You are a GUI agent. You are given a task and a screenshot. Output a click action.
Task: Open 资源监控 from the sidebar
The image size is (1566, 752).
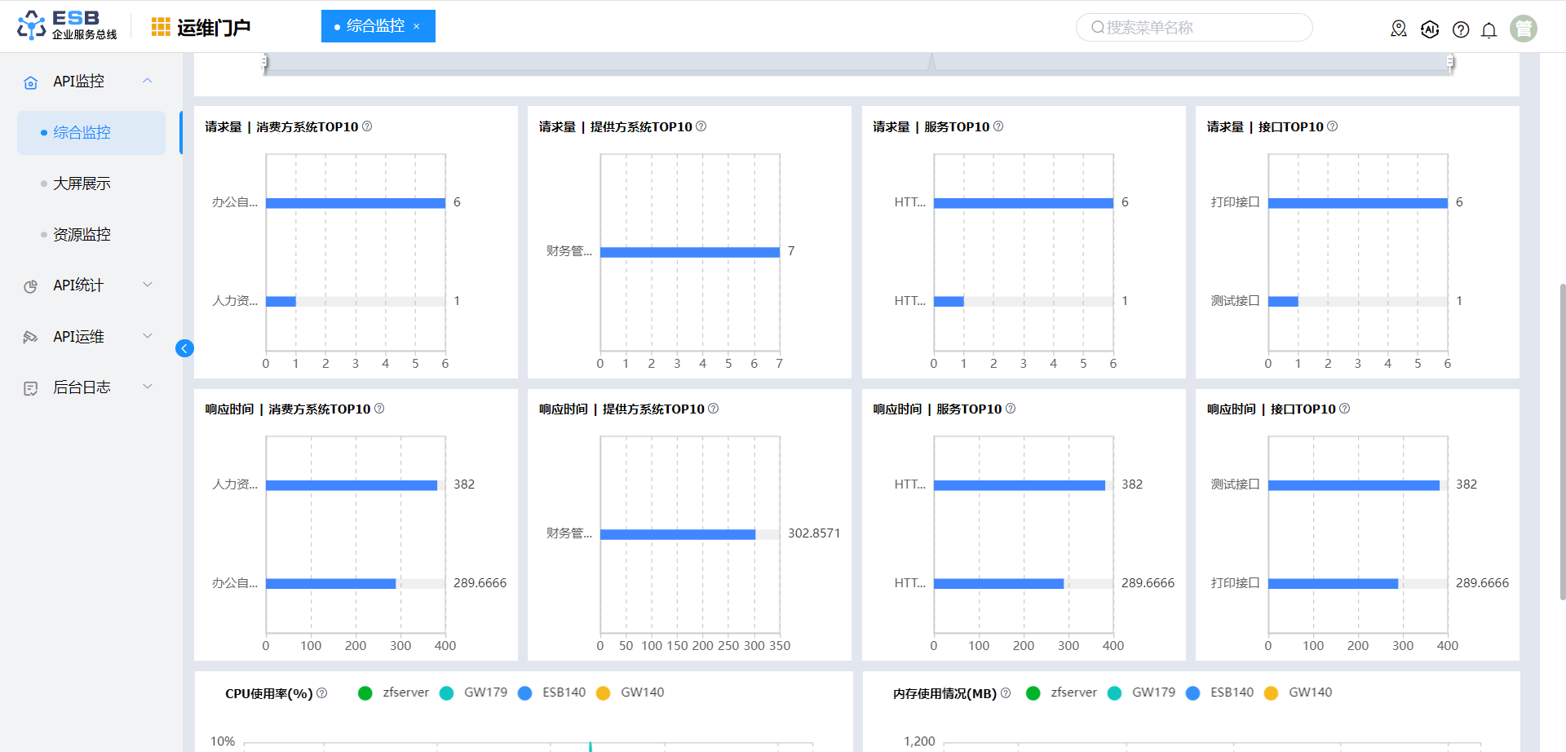[x=82, y=235]
